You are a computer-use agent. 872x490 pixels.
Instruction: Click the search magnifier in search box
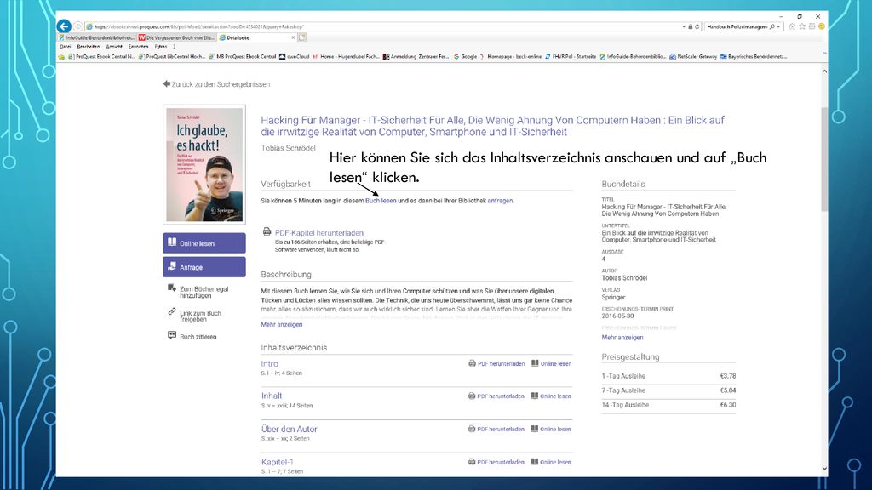tap(772, 26)
